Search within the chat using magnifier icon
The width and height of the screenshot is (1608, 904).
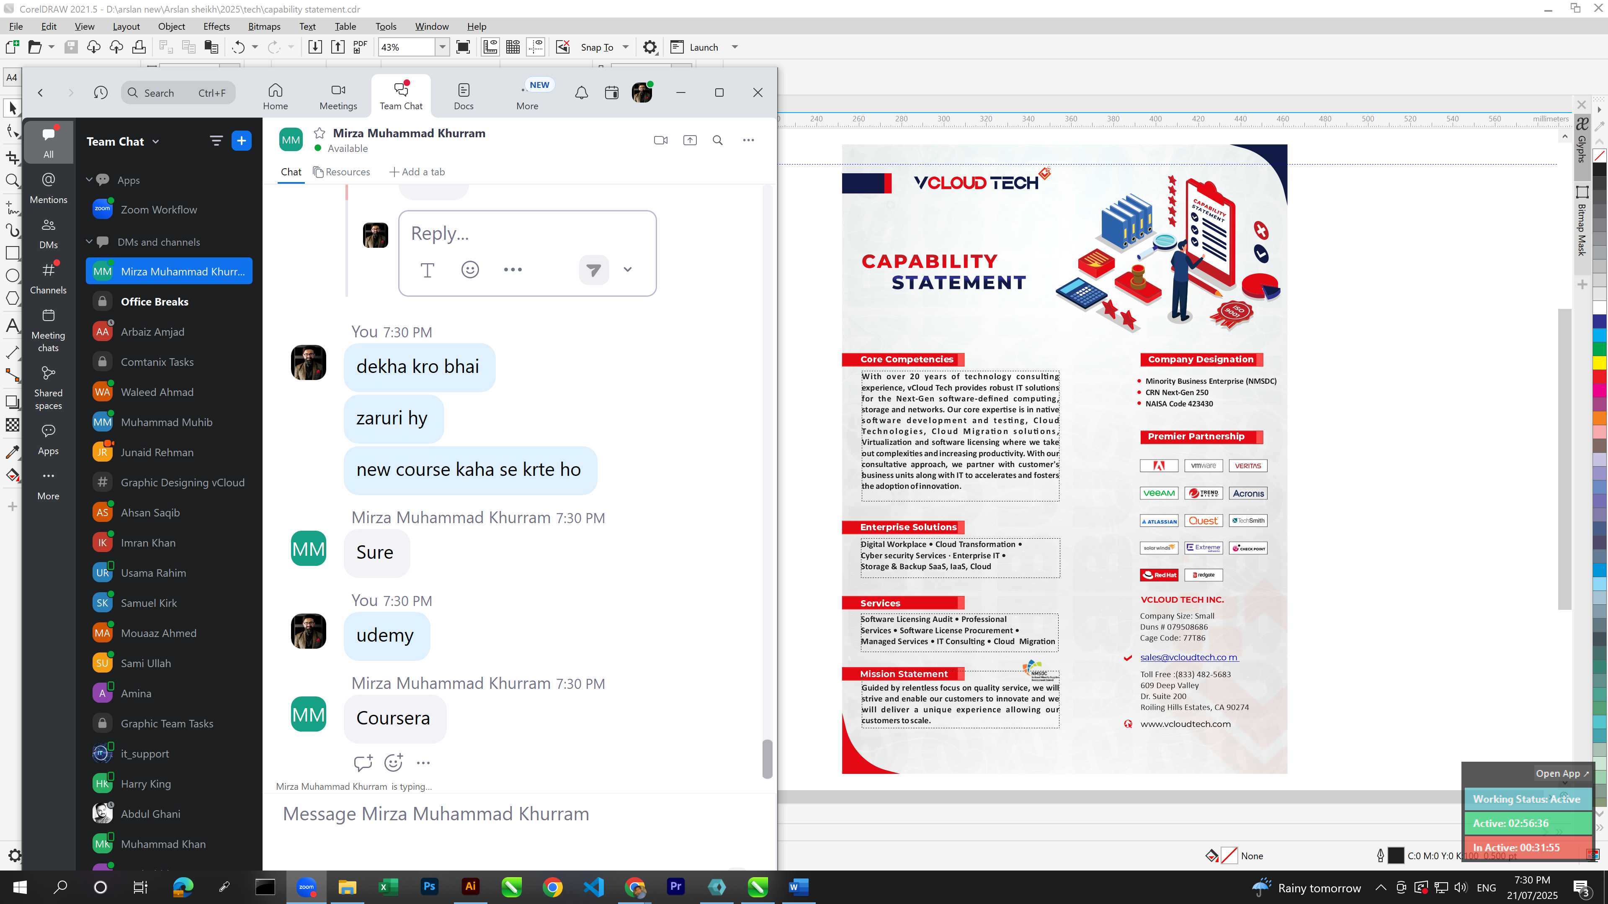(718, 140)
